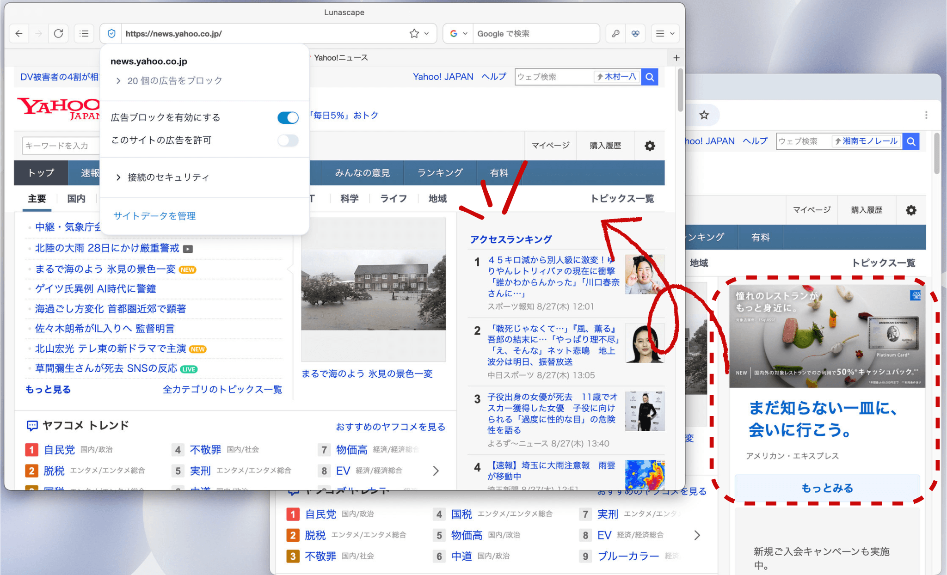Open the three-dot menu in the background window

click(926, 115)
